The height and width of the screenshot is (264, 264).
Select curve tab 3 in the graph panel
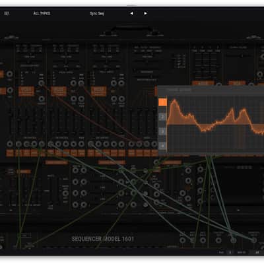point(162,131)
